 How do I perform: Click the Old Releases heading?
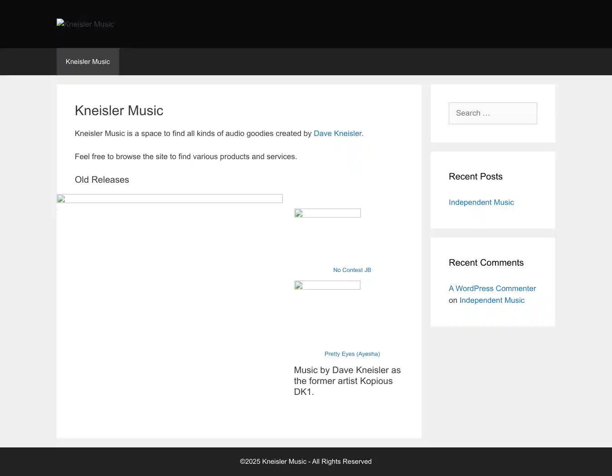(102, 180)
